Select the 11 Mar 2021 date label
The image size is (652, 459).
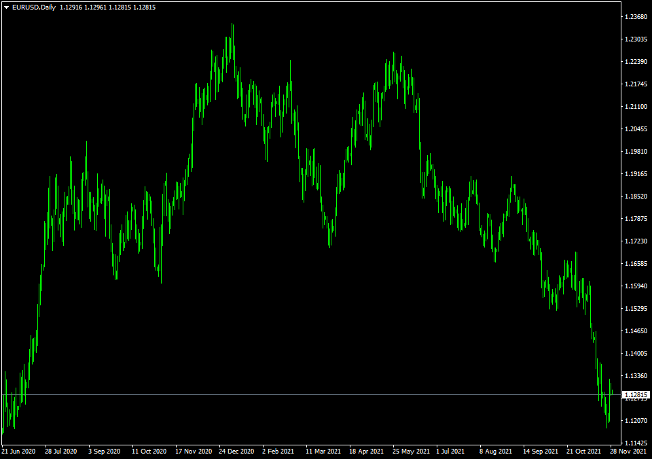tap(323, 452)
